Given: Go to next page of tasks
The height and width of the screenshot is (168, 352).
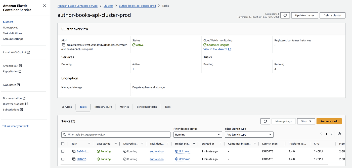Looking at the screenshot, I should [x=332, y=134].
